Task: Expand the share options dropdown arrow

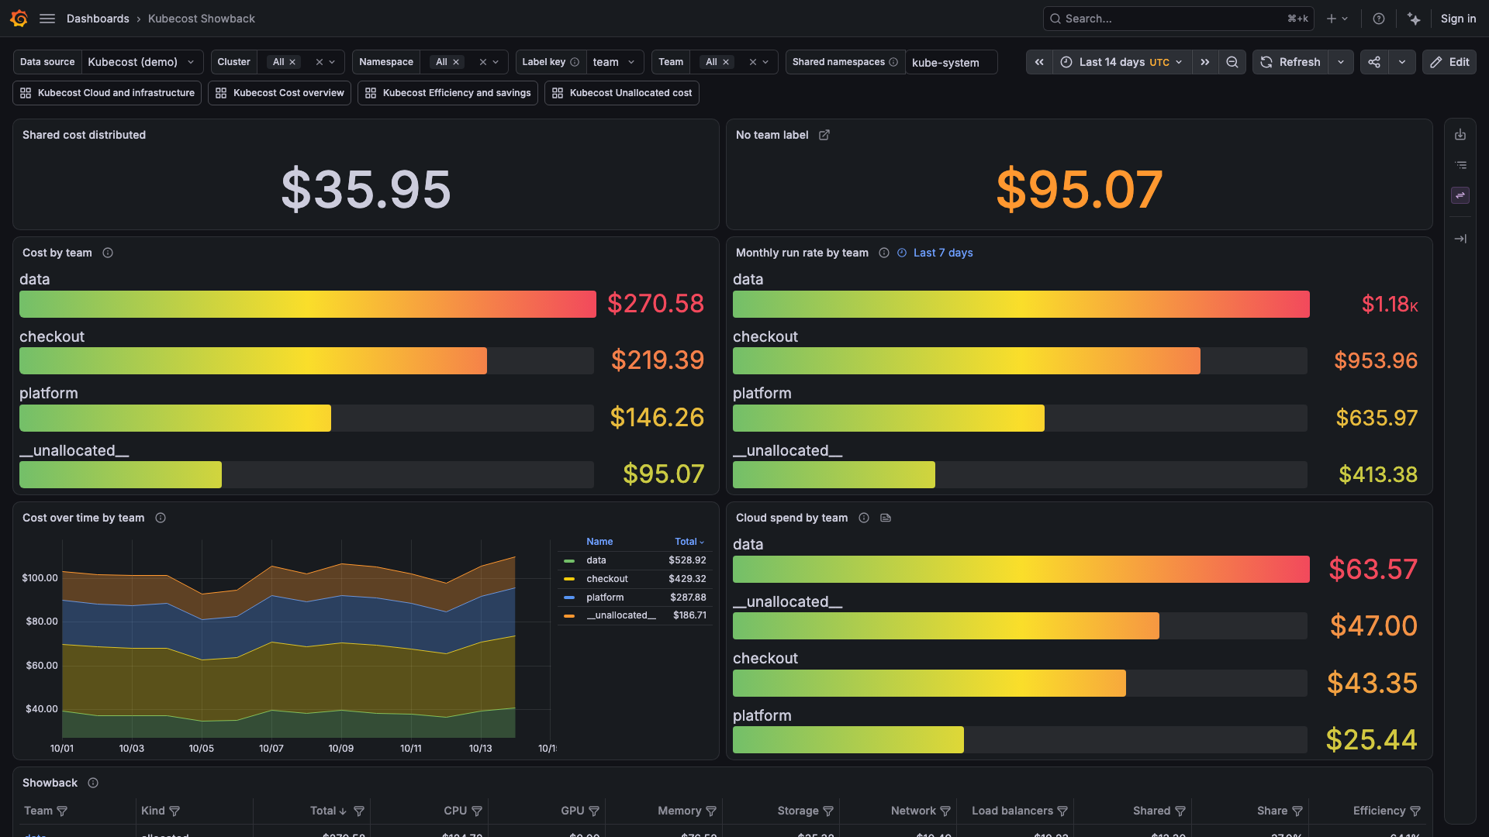Action: (x=1402, y=62)
